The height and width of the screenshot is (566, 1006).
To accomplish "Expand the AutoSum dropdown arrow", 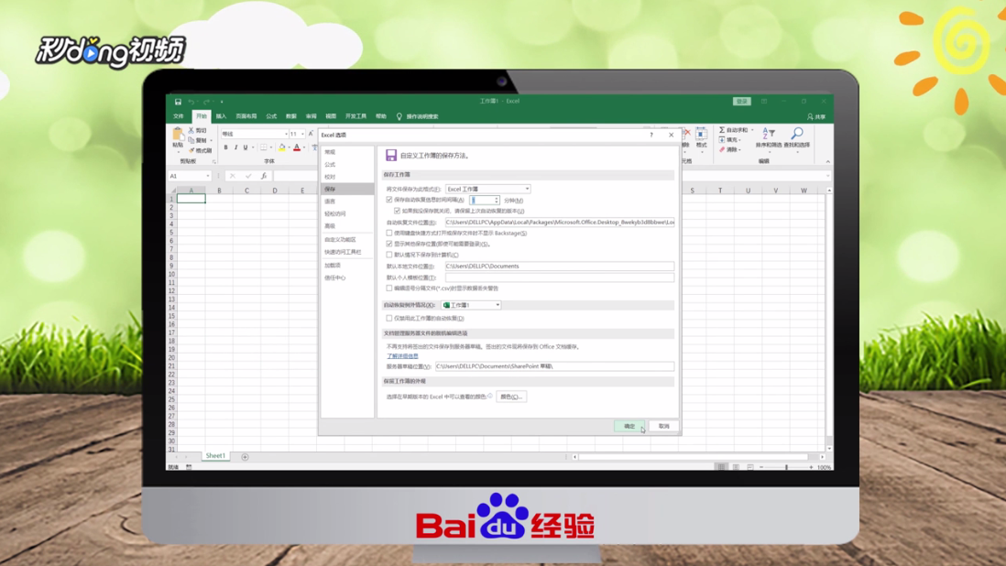I will pyautogui.click(x=752, y=130).
